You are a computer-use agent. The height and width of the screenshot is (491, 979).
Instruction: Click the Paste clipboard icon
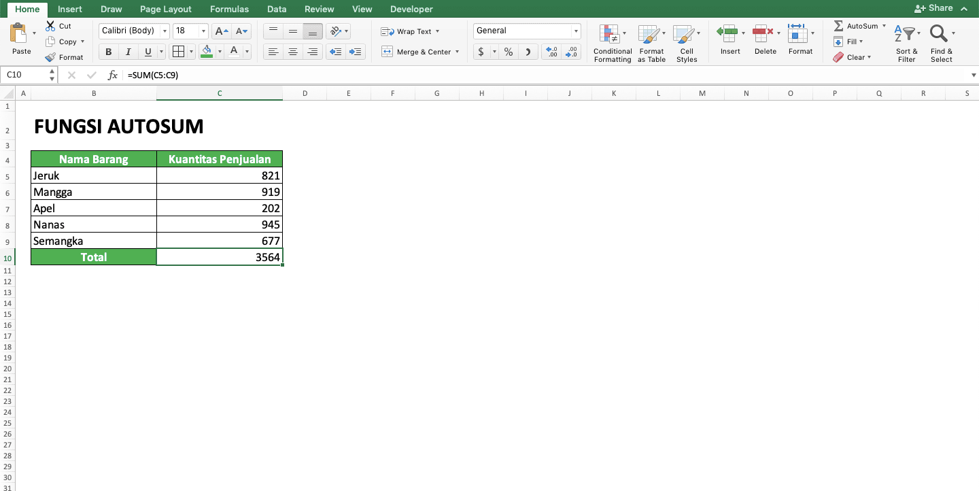(19, 34)
